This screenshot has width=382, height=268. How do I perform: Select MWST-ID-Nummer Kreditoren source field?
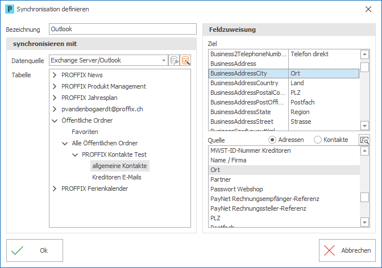click(x=284, y=150)
